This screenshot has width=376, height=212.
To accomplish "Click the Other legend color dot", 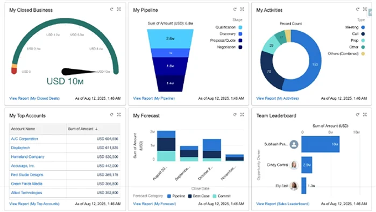I will click(x=363, y=47).
